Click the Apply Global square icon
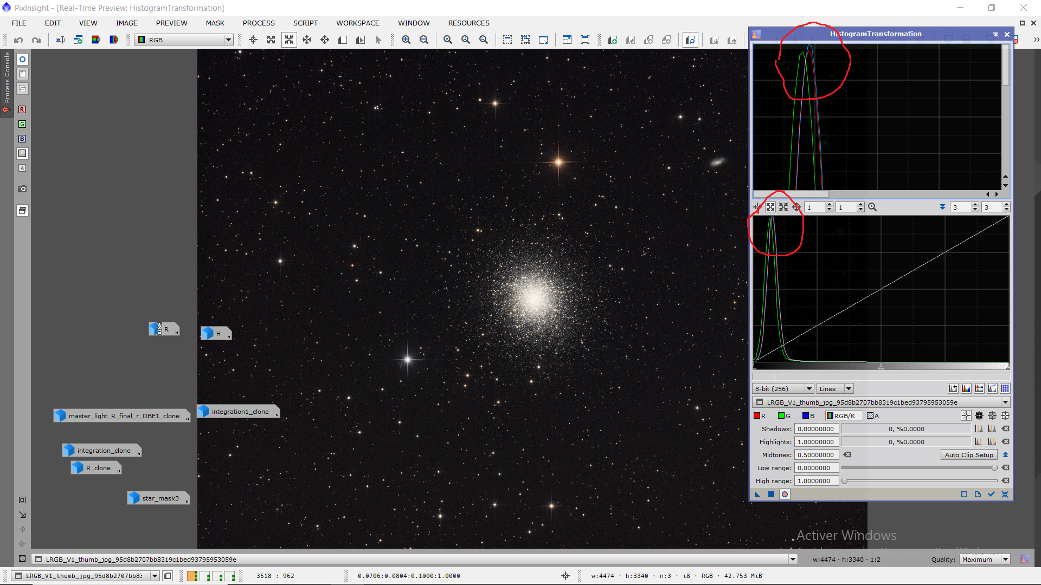The width and height of the screenshot is (1041, 585). (x=771, y=494)
